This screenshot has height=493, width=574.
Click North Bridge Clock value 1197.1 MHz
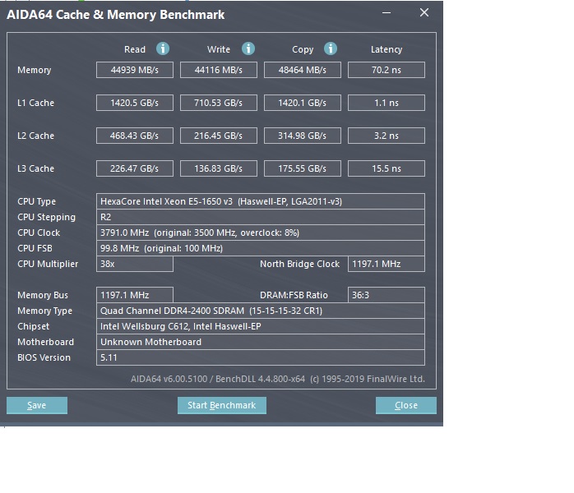pyautogui.click(x=387, y=264)
